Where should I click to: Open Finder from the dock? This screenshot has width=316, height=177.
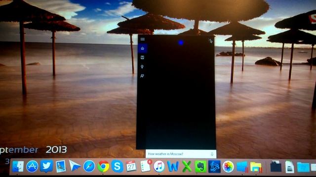(x=18, y=166)
